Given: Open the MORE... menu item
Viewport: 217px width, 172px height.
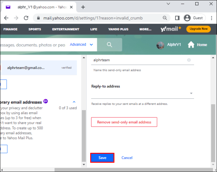Looking at the screenshot, I should [x=145, y=29].
